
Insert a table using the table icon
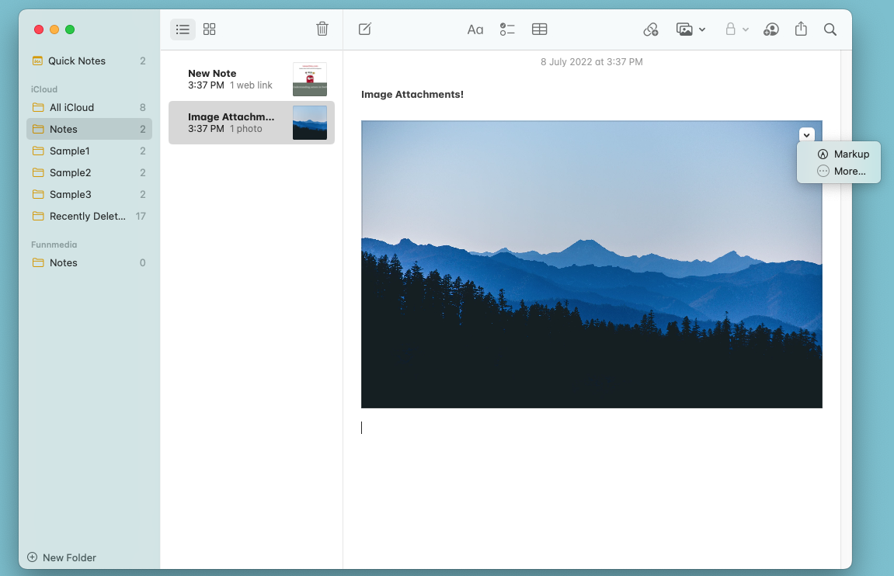pyautogui.click(x=539, y=29)
